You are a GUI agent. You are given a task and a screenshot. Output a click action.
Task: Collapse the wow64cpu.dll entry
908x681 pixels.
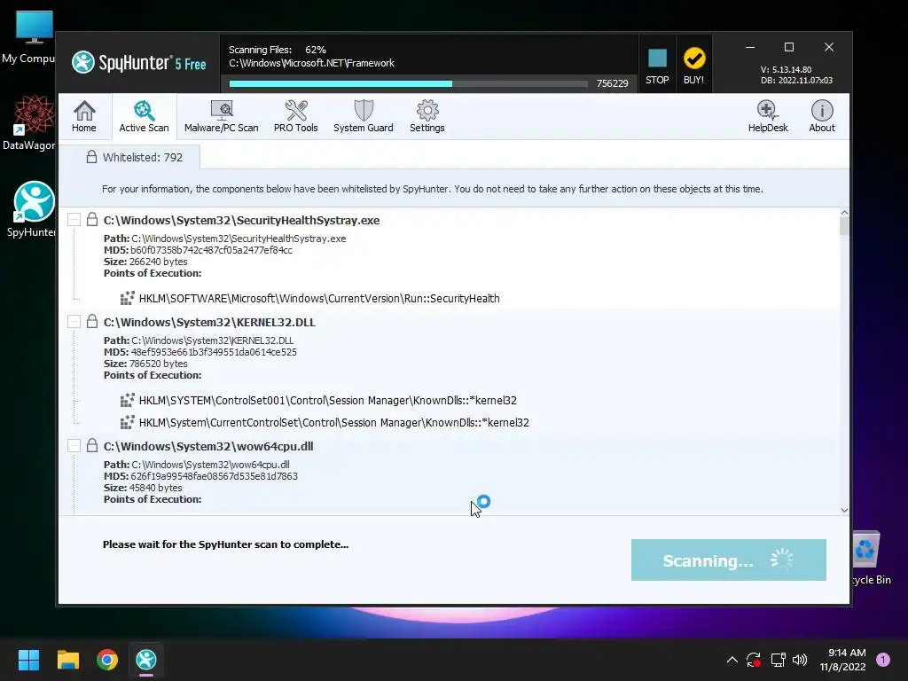pyautogui.click(x=74, y=445)
